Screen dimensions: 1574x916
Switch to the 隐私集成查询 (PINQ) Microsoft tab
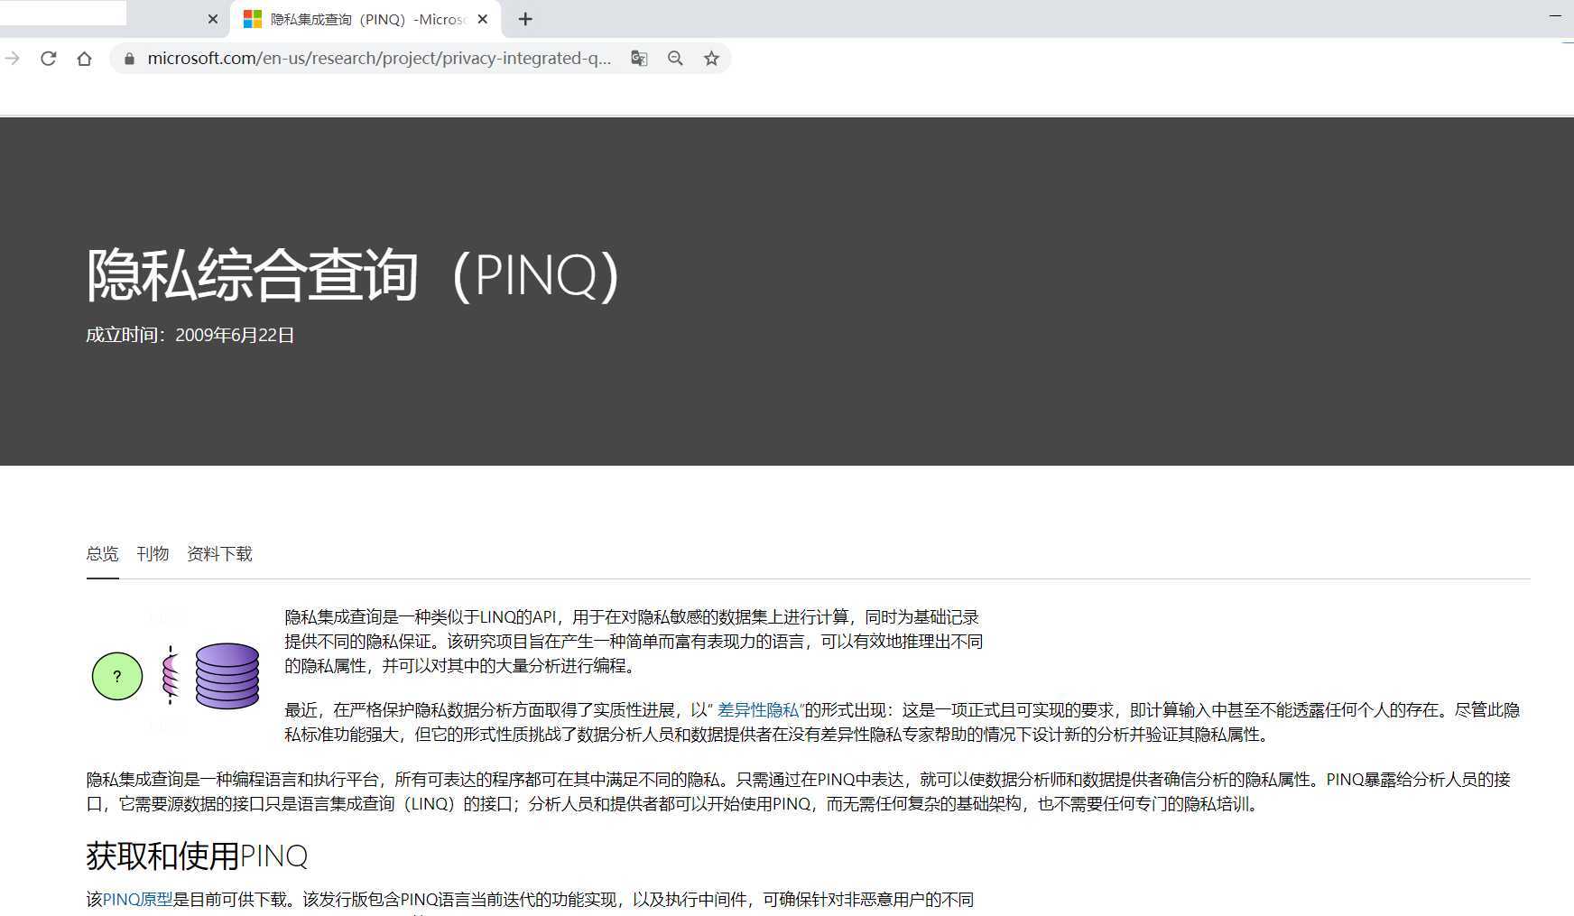pyautogui.click(x=366, y=19)
